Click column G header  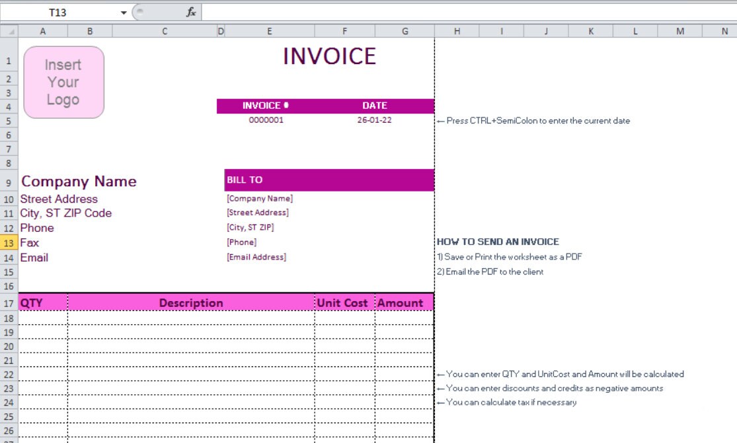point(404,30)
